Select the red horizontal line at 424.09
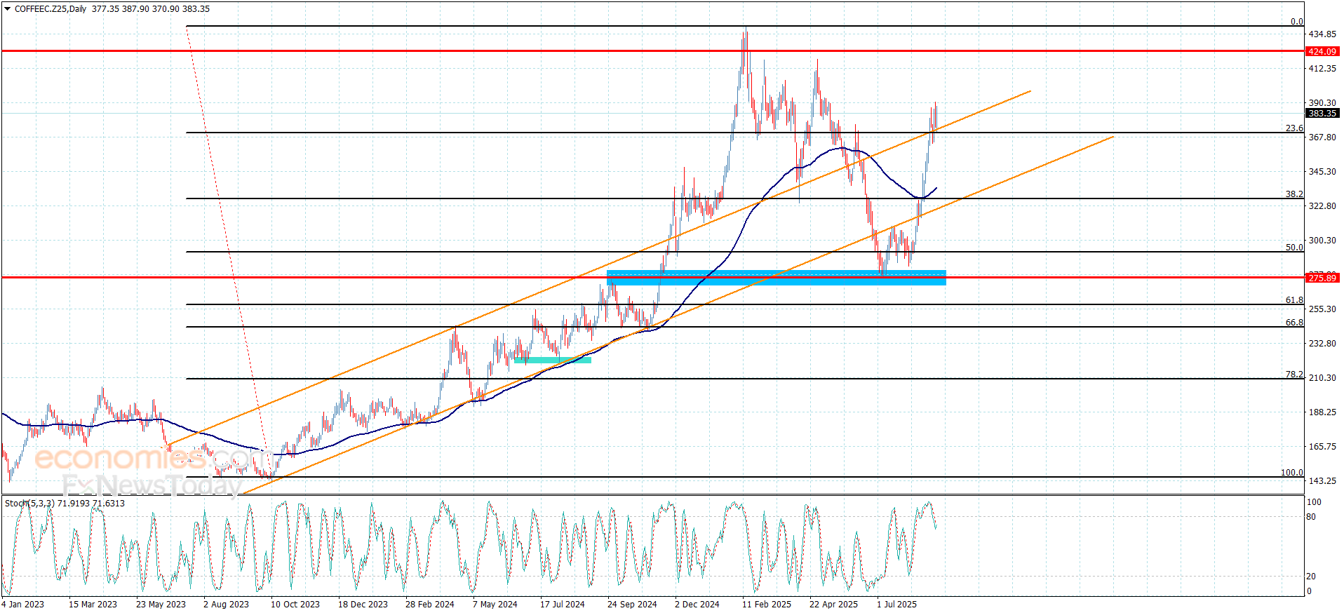 point(652,51)
